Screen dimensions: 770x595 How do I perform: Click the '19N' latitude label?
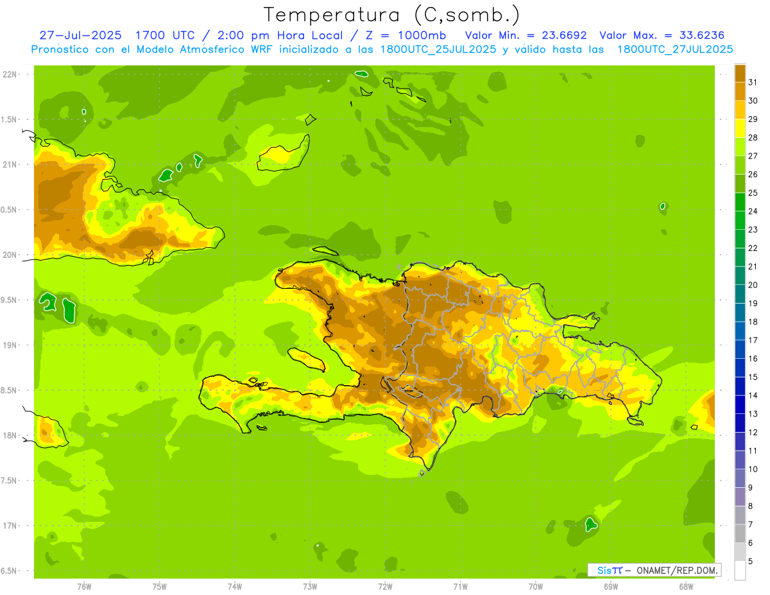pos(9,345)
